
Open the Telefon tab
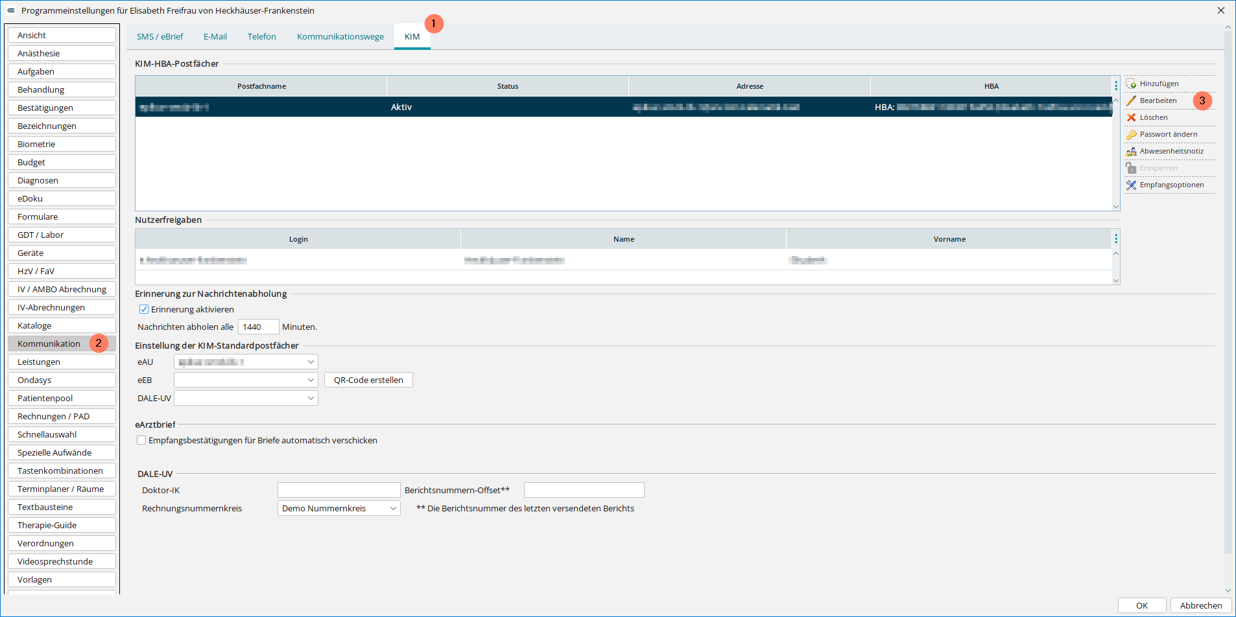pos(262,36)
